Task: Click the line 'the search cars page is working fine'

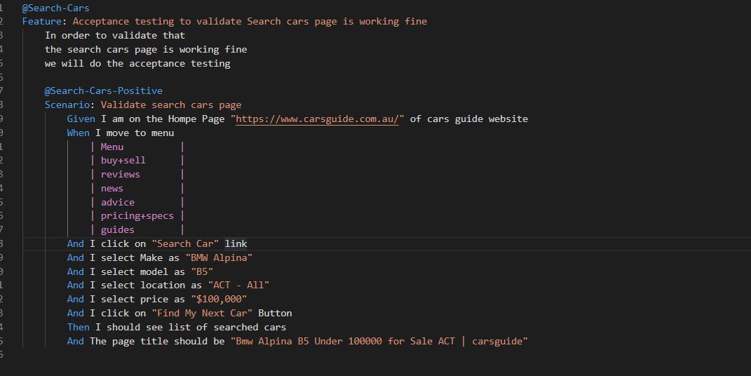Action: coord(146,49)
